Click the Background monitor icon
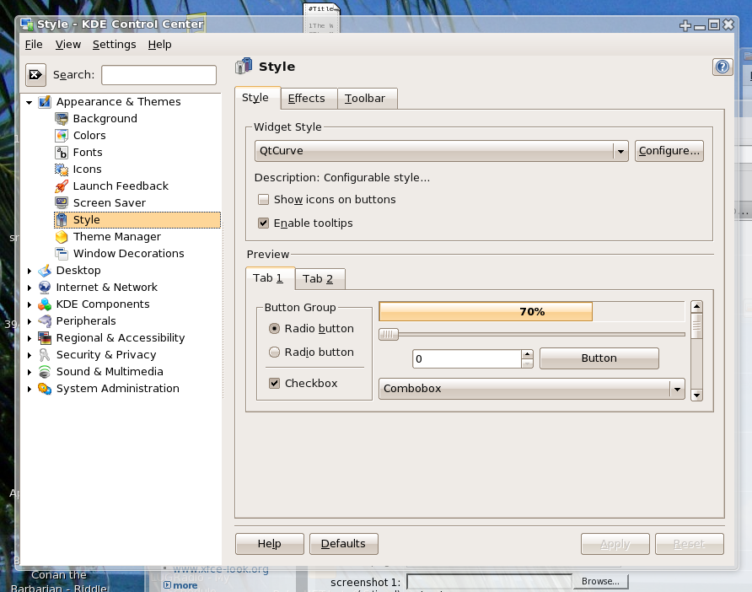The height and width of the screenshot is (592, 752). click(x=62, y=119)
